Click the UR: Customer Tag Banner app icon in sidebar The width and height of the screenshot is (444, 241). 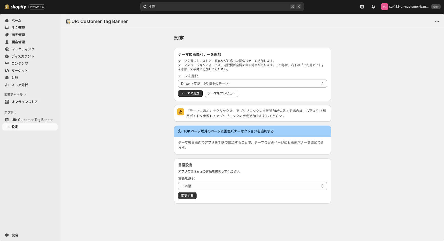click(x=7, y=120)
